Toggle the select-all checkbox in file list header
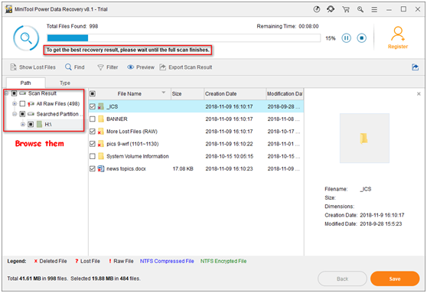The height and width of the screenshot is (293, 427). click(93, 93)
